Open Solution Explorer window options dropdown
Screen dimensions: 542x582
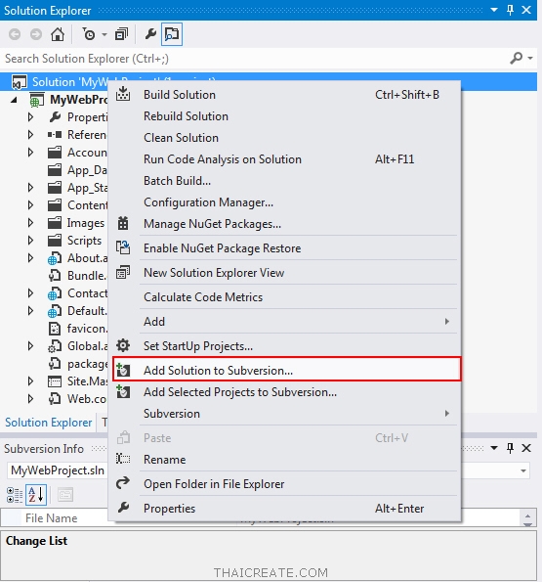point(494,10)
